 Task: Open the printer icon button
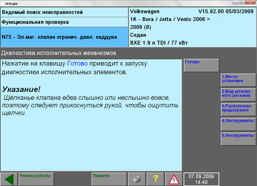point(137,179)
